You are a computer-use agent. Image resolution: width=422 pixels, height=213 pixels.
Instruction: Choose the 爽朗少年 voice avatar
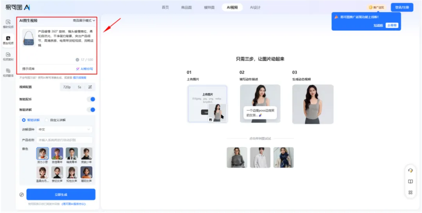tap(86, 154)
